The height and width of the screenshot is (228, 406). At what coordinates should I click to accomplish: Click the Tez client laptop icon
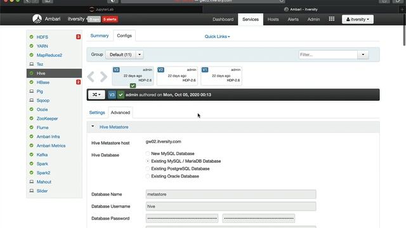31,64
